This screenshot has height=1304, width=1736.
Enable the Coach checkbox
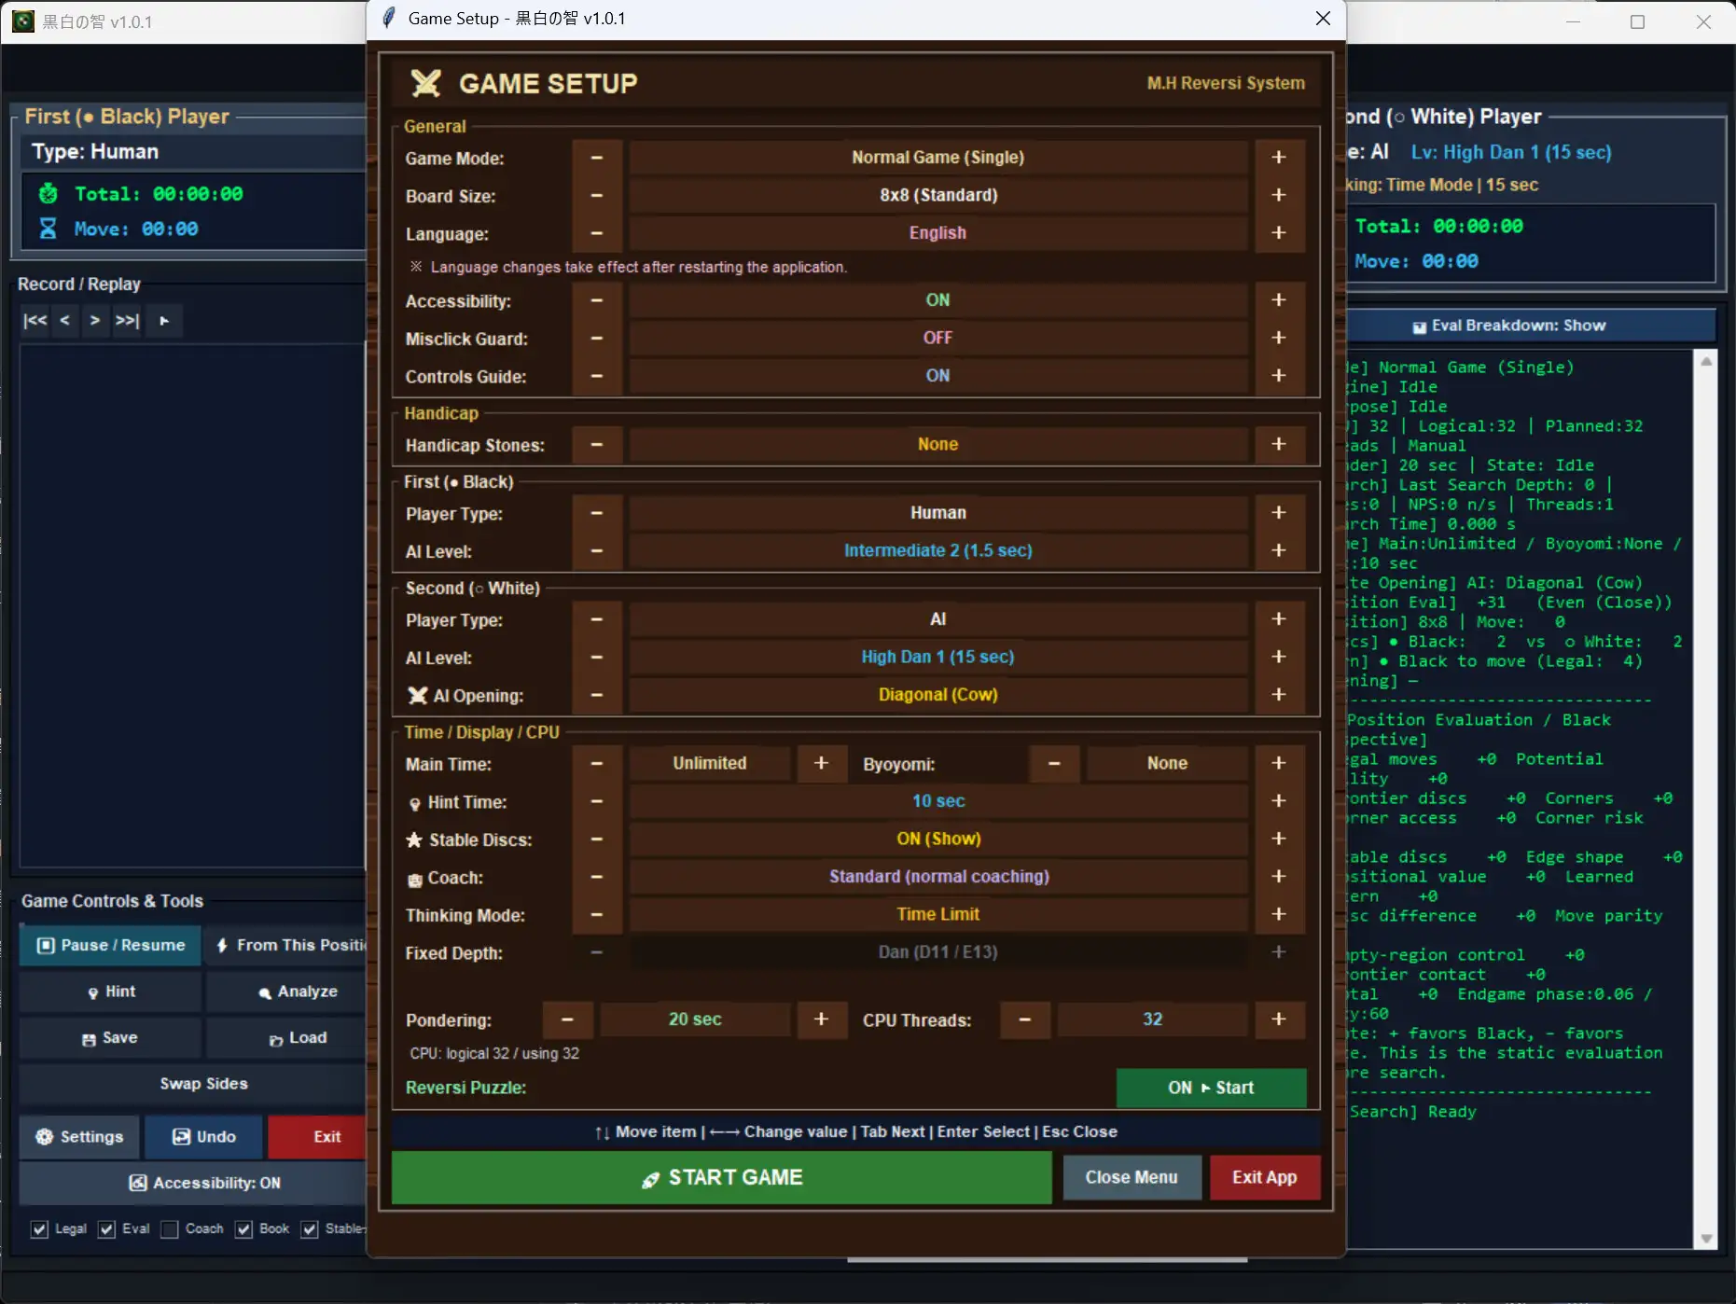pyautogui.click(x=170, y=1229)
